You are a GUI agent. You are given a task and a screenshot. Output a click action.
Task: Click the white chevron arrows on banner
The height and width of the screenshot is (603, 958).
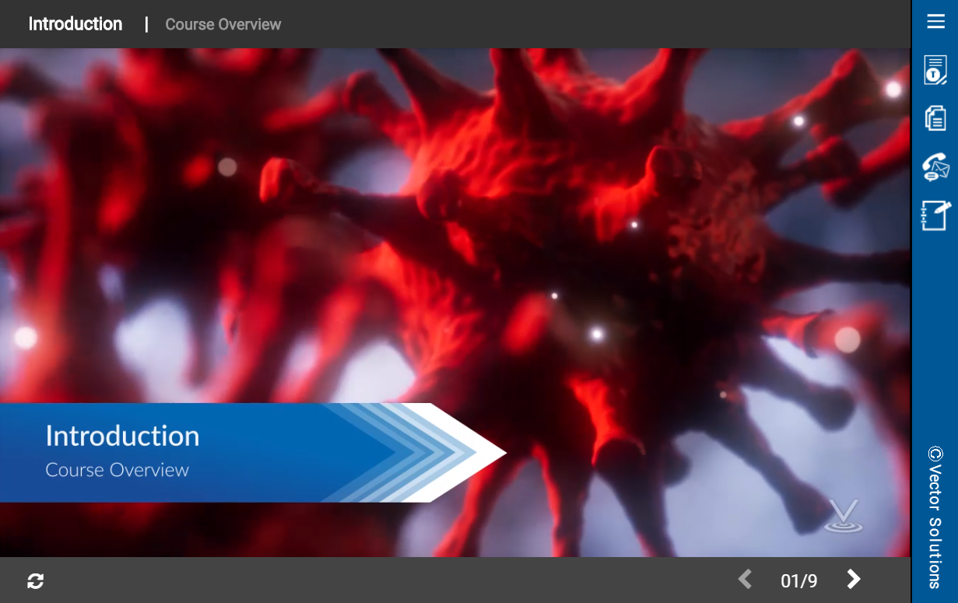point(444,452)
